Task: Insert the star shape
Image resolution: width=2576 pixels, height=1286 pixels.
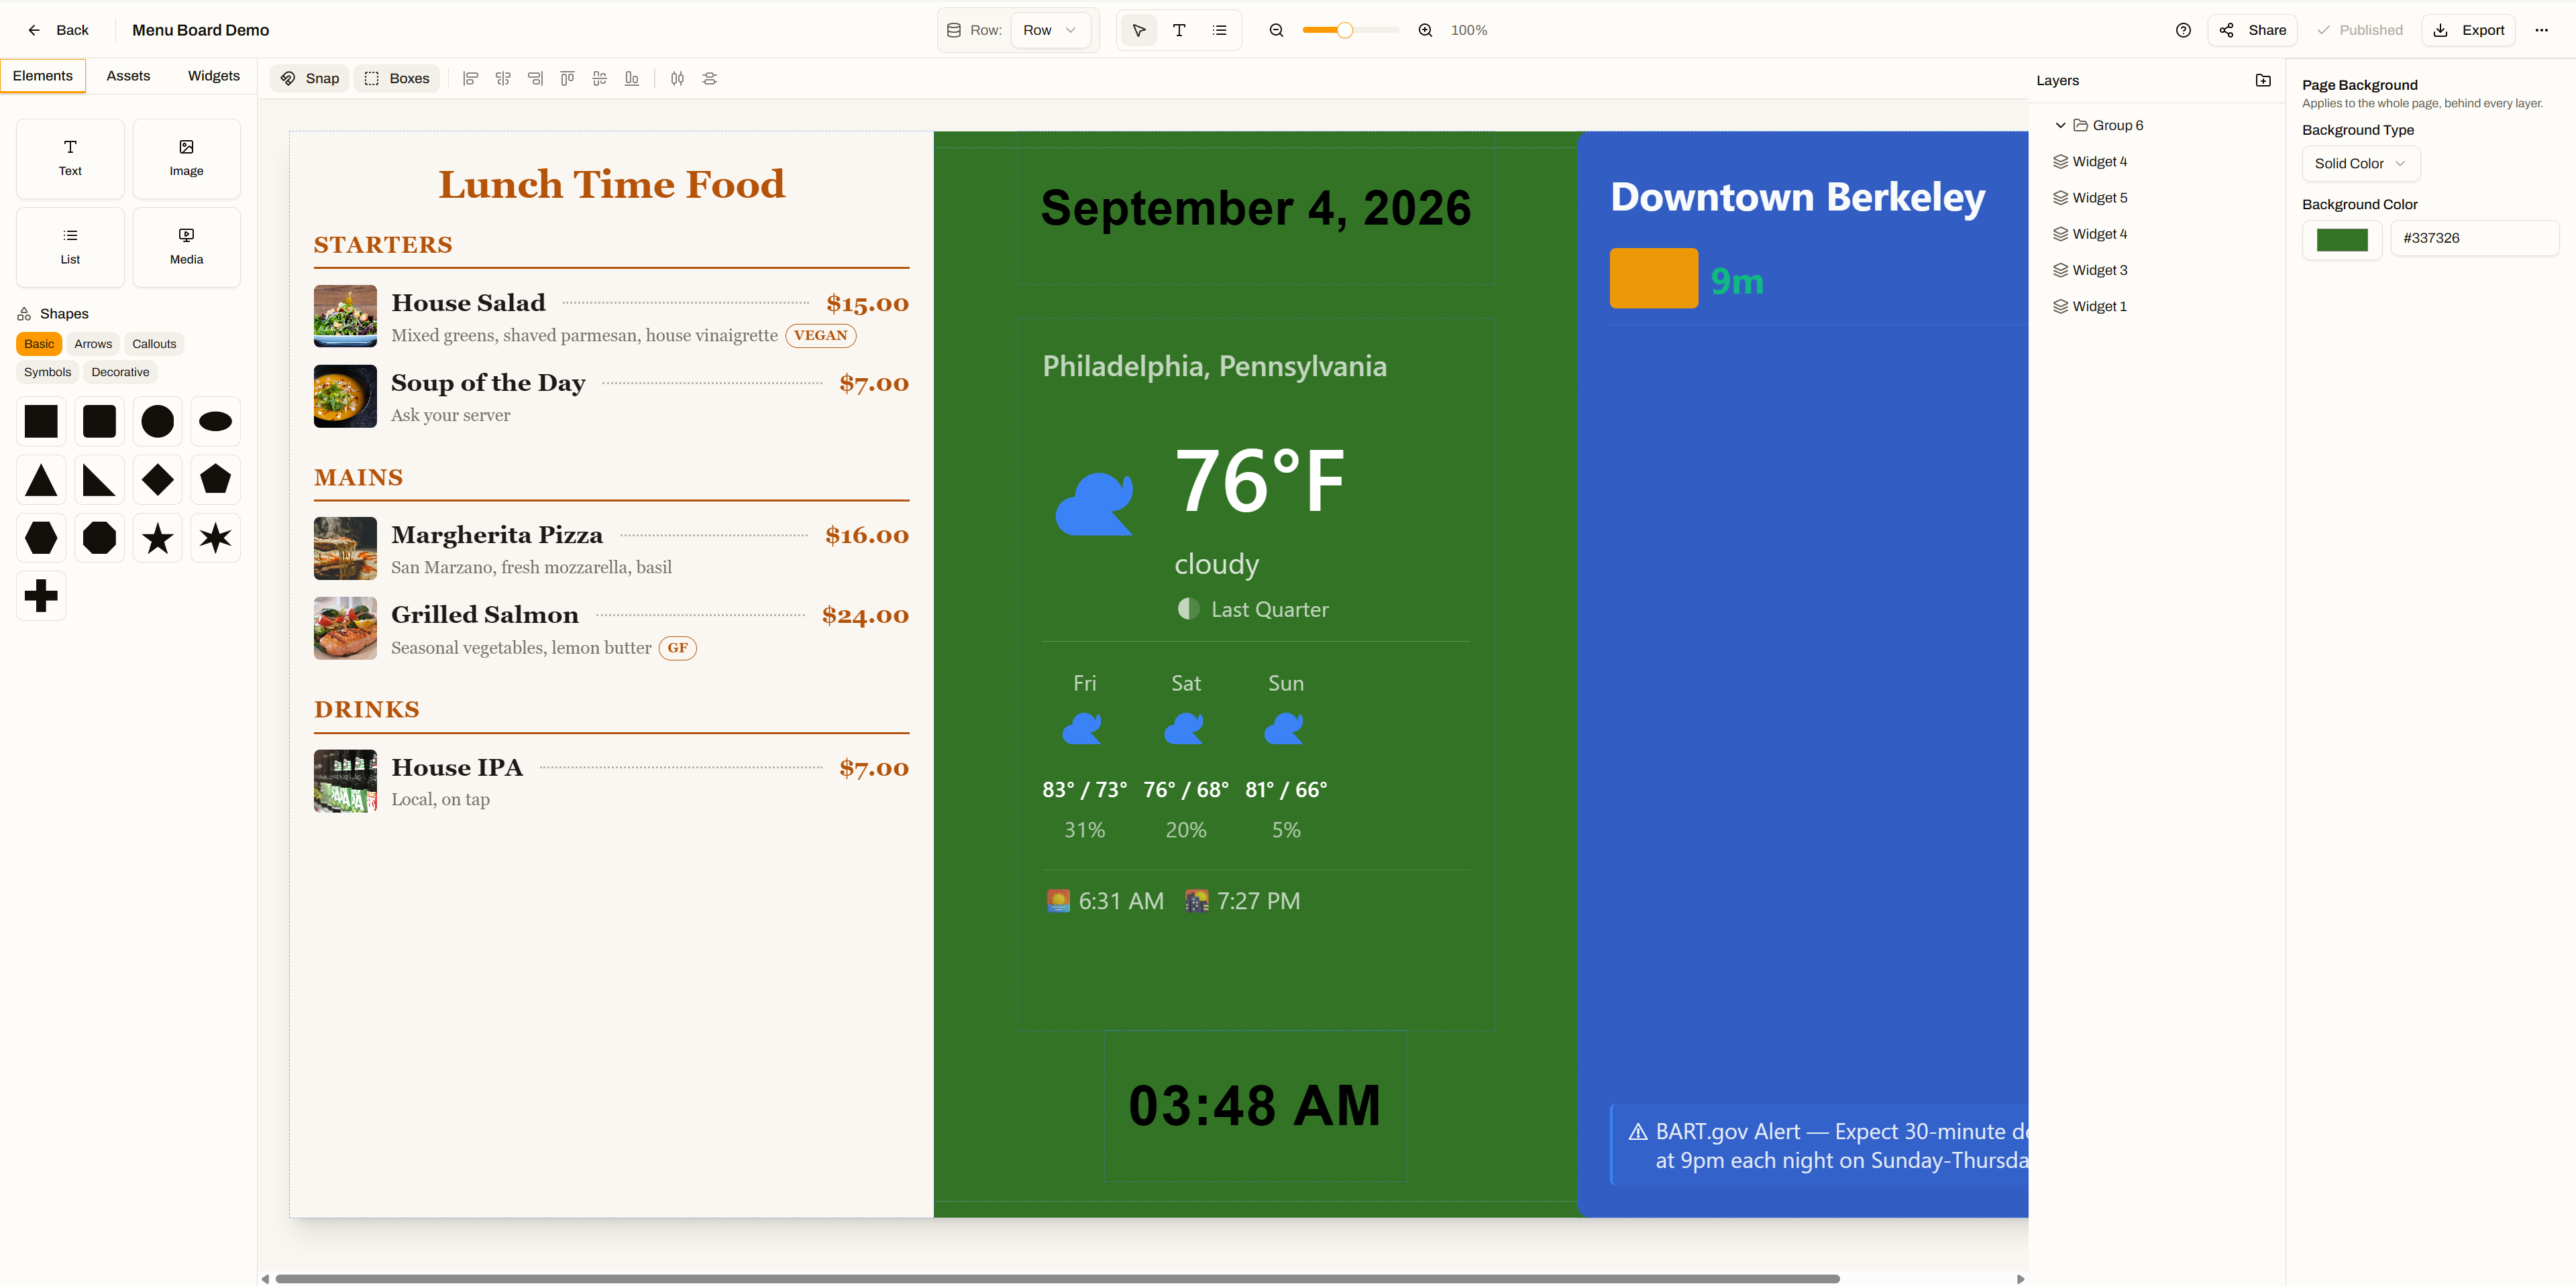Action: coord(157,538)
